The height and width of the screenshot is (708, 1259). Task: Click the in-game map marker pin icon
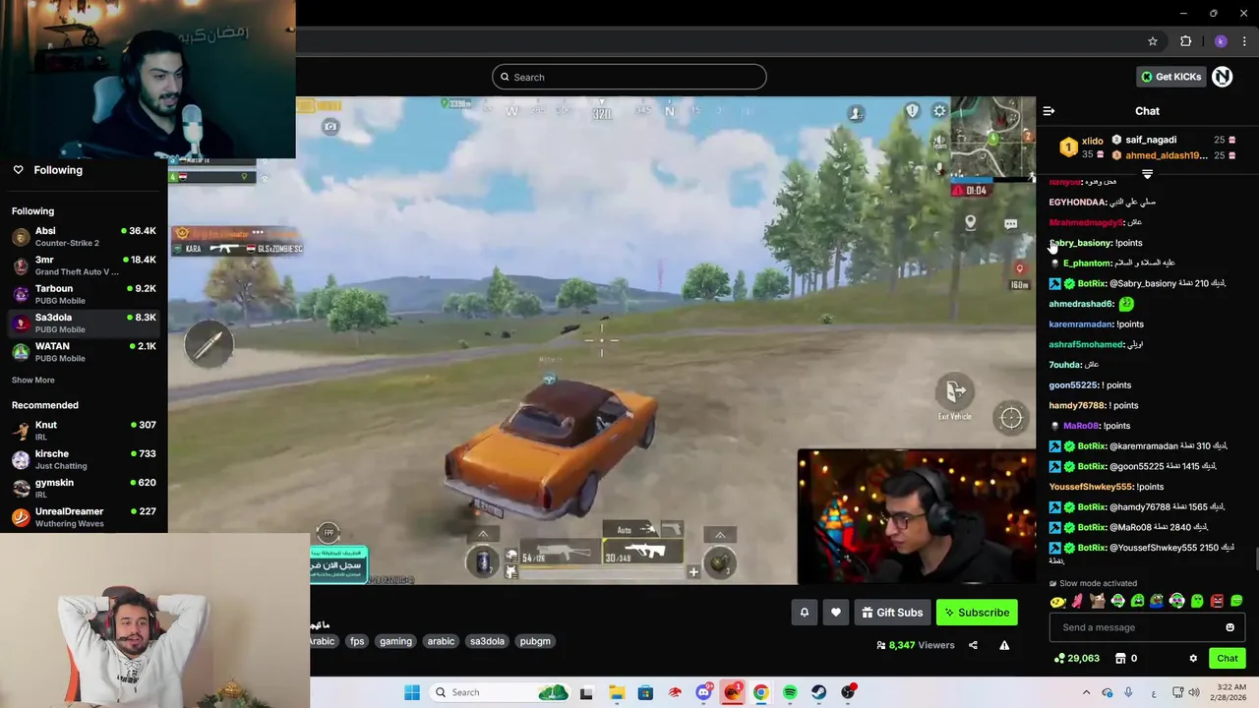click(x=970, y=222)
